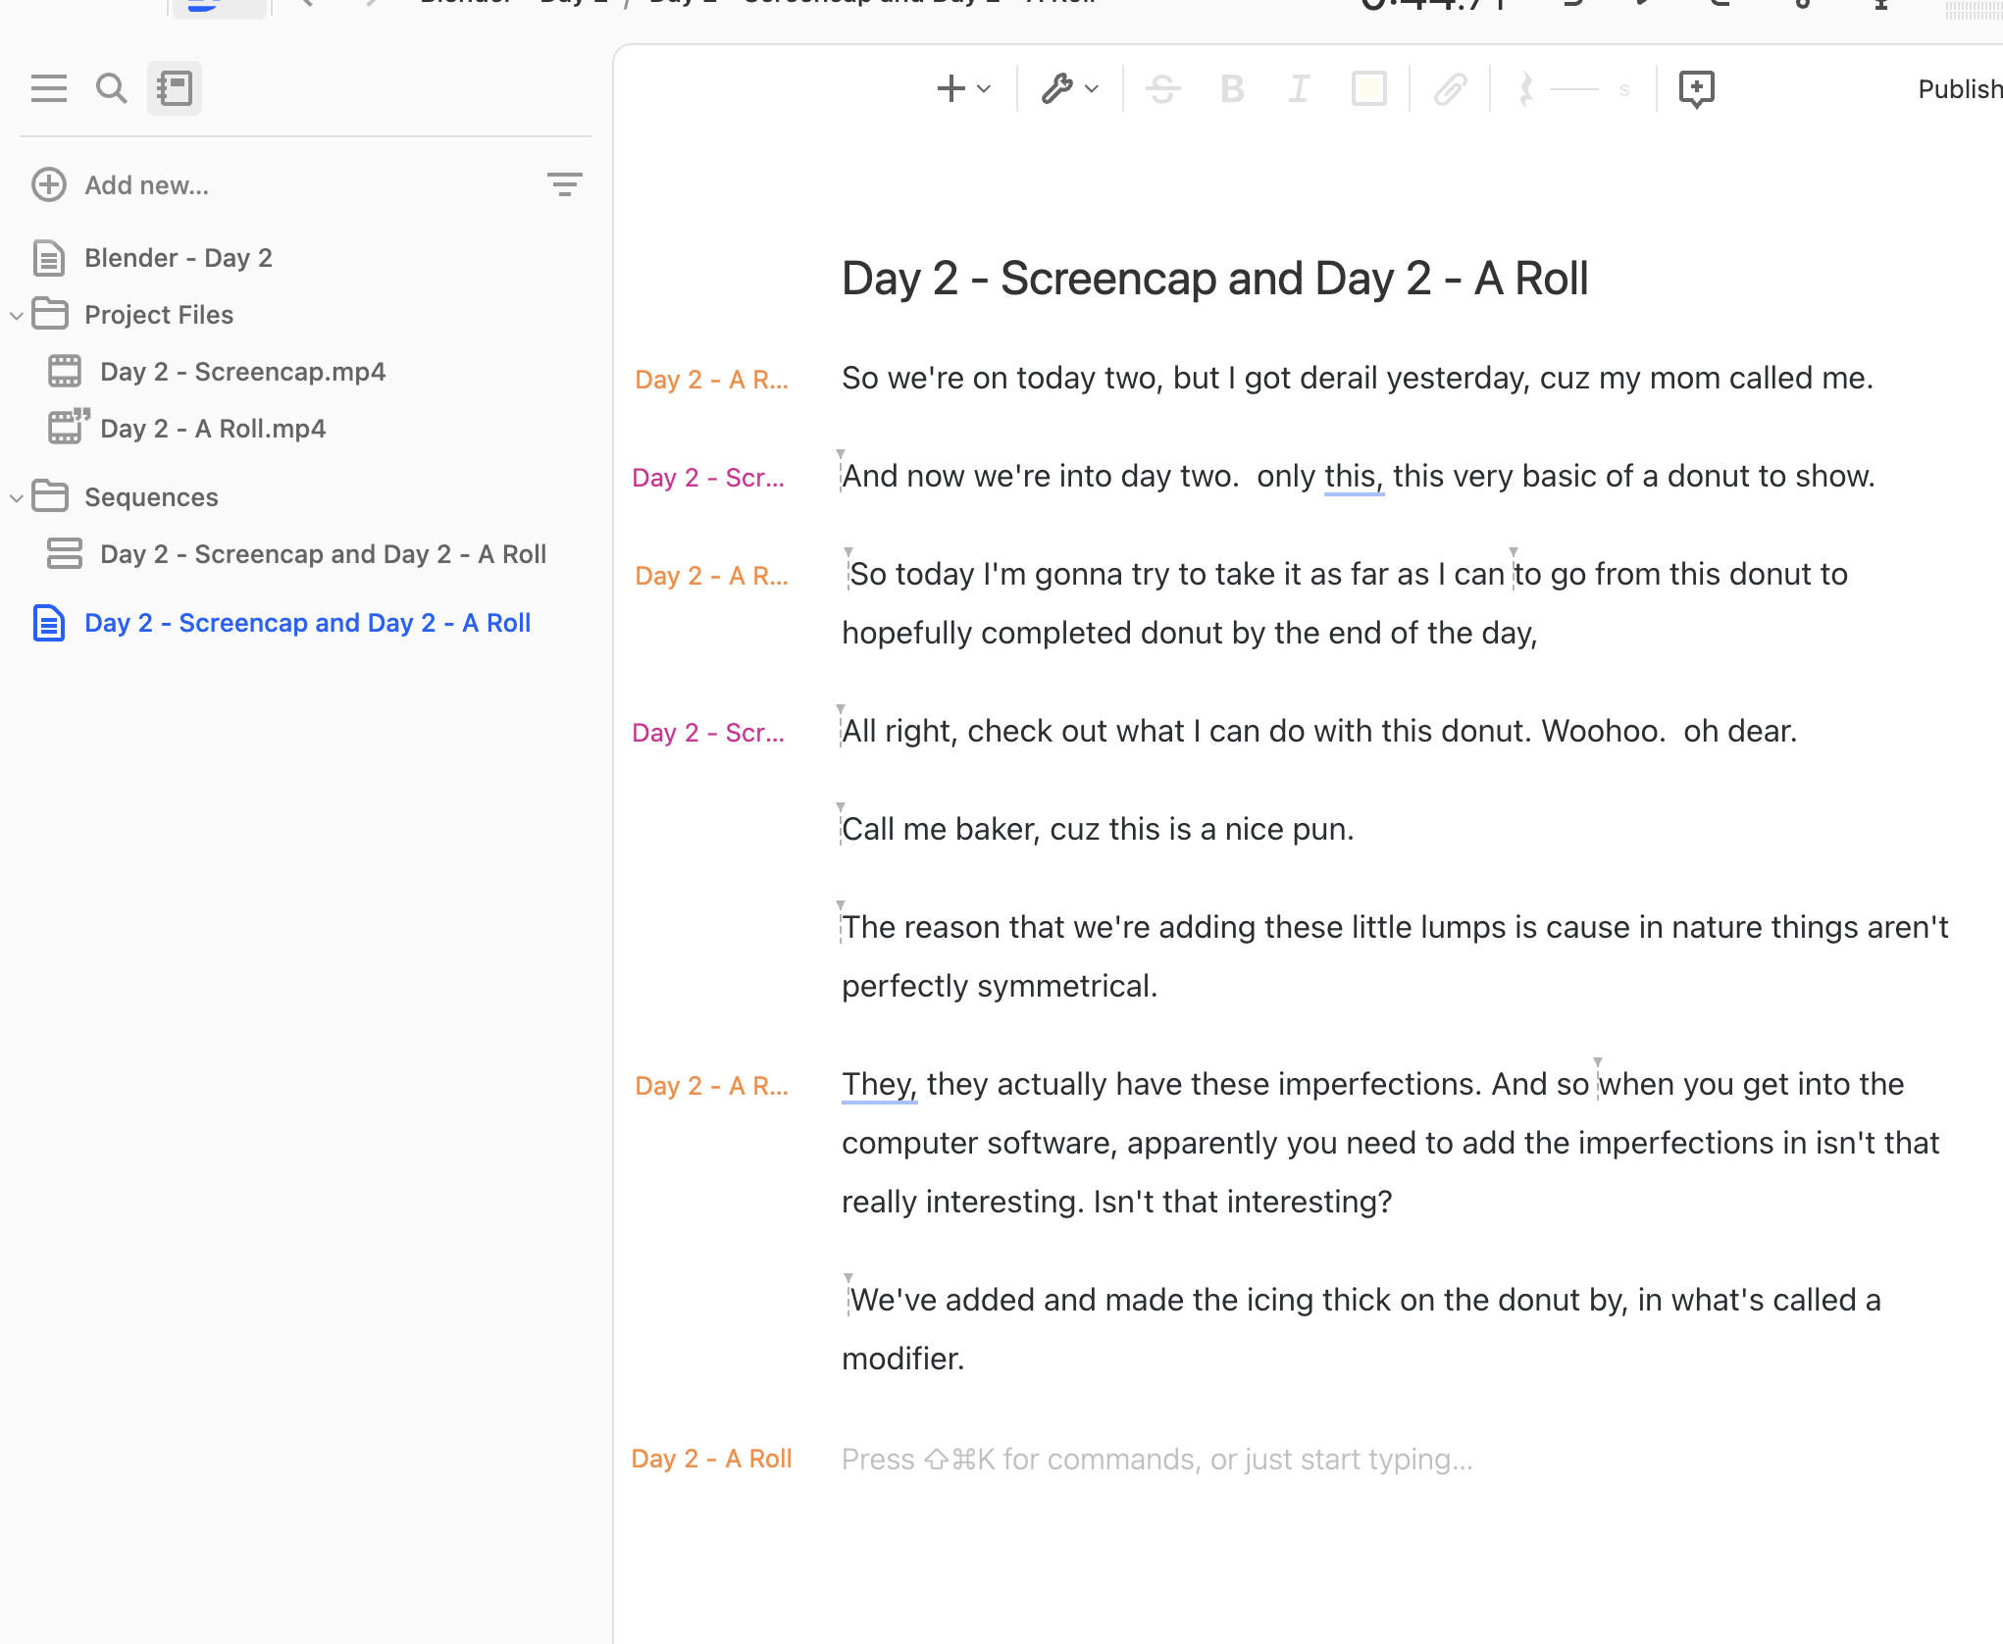Image resolution: width=2003 pixels, height=1644 pixels.
Task: Click the Sequences folder icon
Action: pos(50,496)
